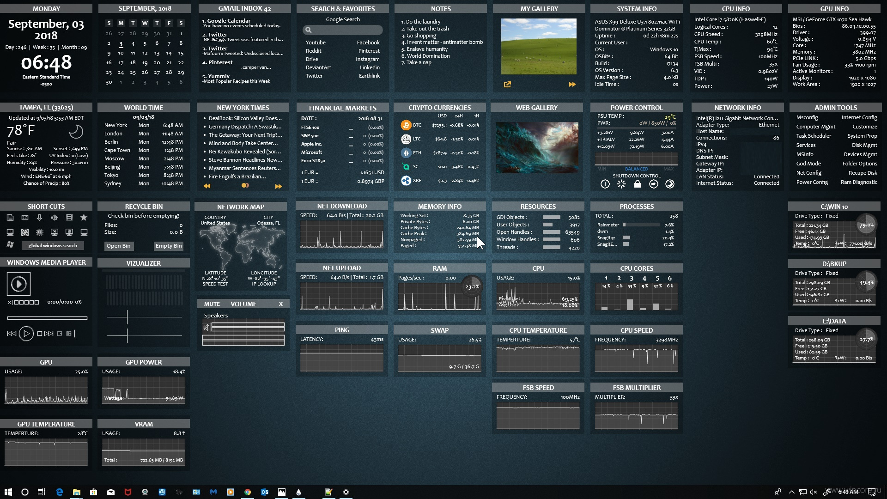The image size is (887, 499).
Task: Open Msconfig in Admin Tools
Action: pyautogui.click(x=807, y=117)
